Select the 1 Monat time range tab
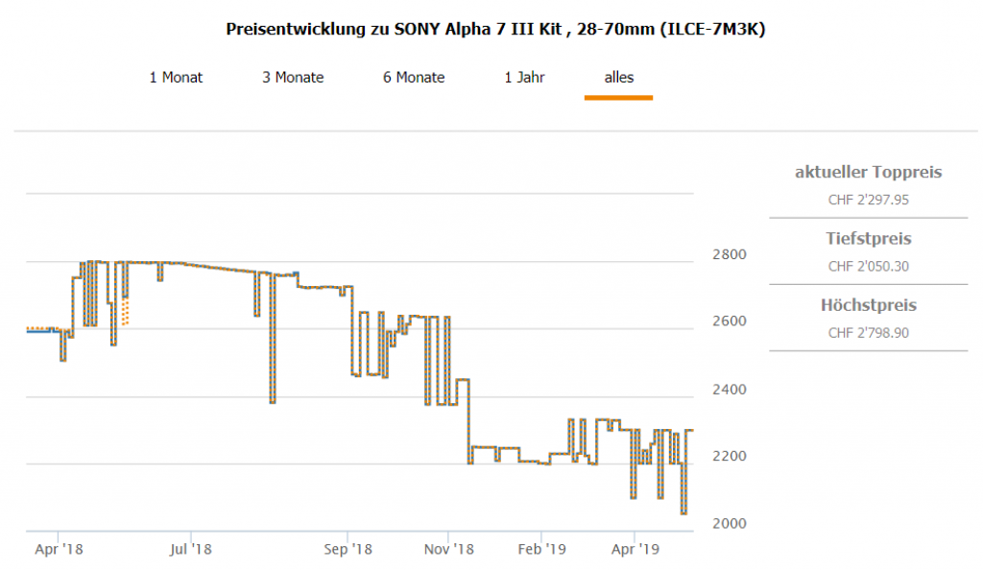Viewport: 983px width, 570px height. tap(176, 78)
